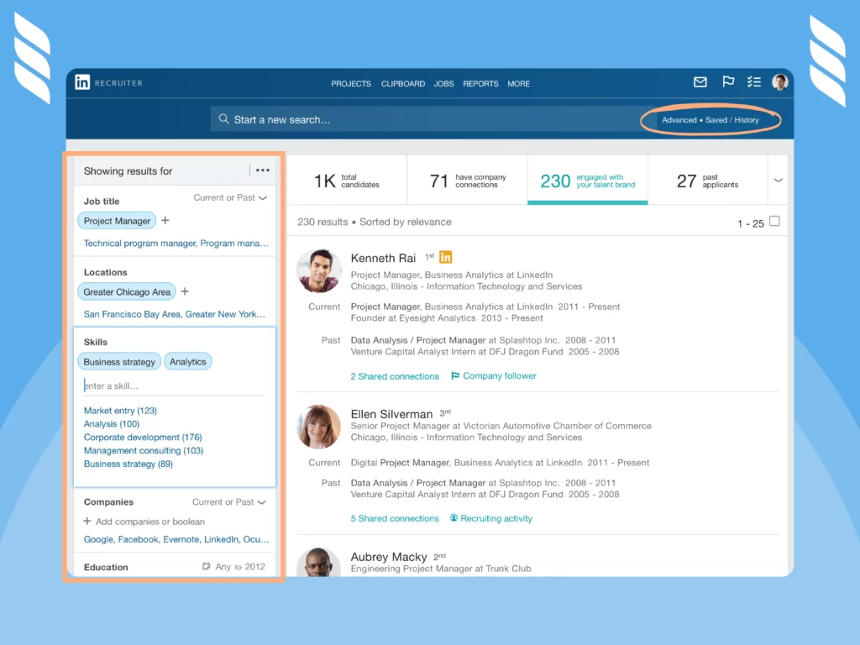Click the Project Manager job title chip
The width and height of the screenshot is (860, 645).
coord(117,221)
